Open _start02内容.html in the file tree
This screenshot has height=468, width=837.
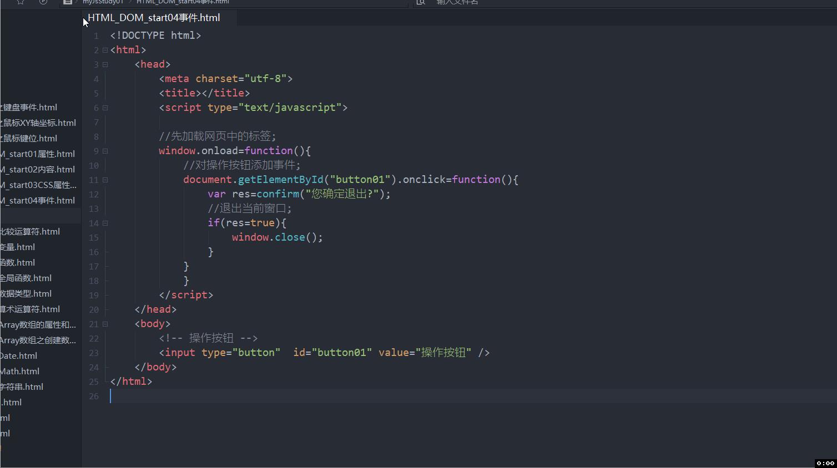pyautogui.click(x=38, y=170)
